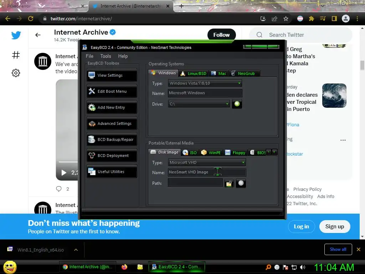
Task: Click the back arrow on Internet Archive profile
Action: [x=38, y=35]
